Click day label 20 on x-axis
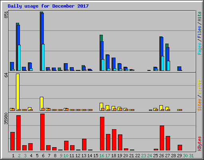The width and height of the screenshot is (204, 160). pos(126,156)
